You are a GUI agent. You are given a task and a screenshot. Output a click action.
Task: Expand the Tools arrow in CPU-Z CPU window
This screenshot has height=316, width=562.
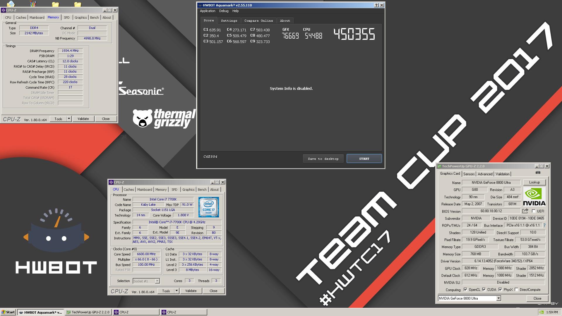pos(177,291)
